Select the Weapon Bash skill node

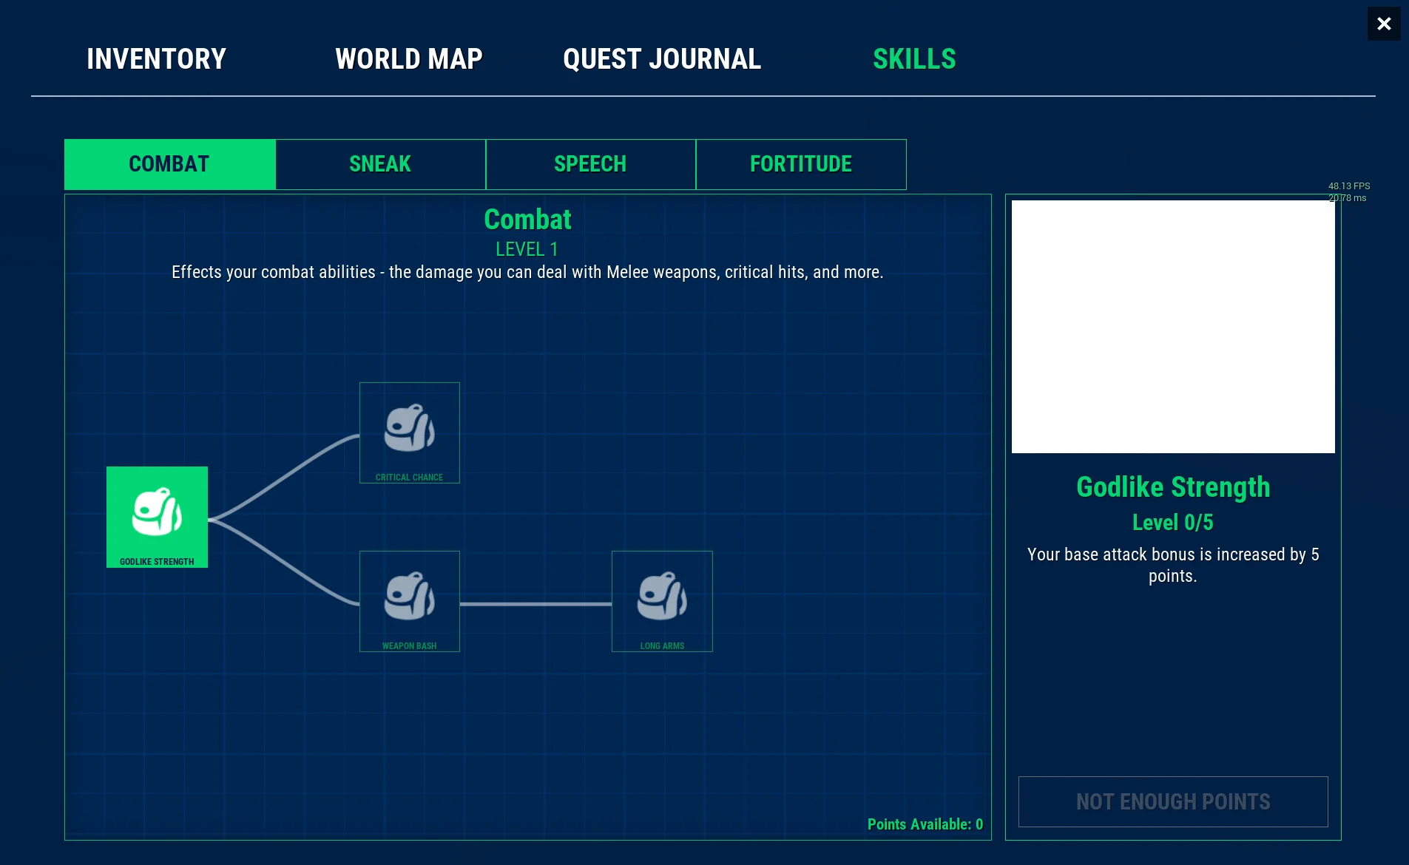point(409,601)
